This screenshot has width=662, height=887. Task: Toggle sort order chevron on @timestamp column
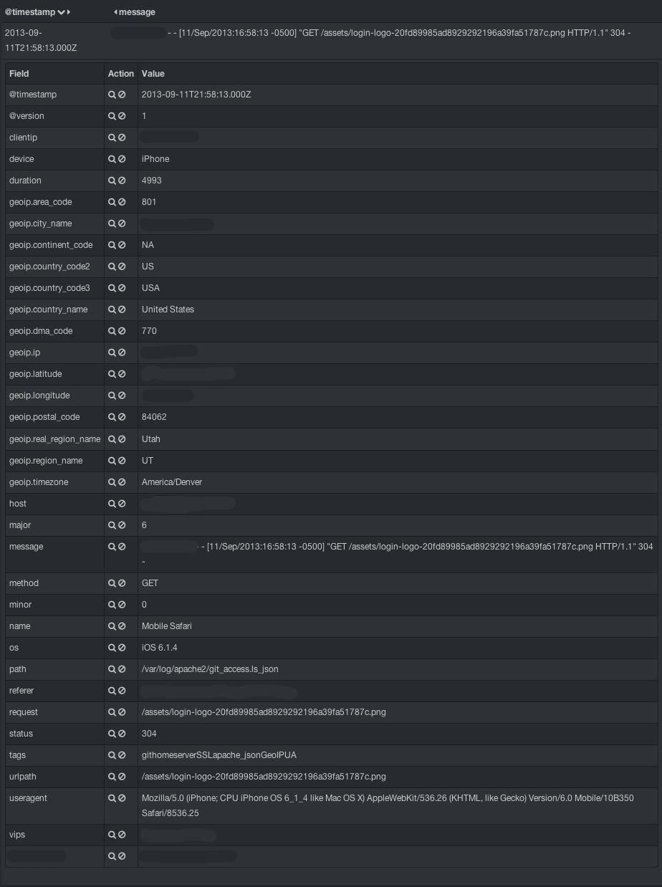coord(62,12)
